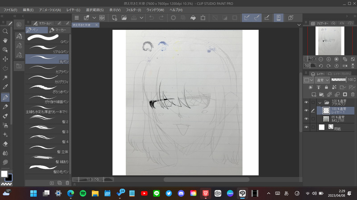The height and width of the screenshot is (200, 357).
Task: Click the Clear/delete spinner icon in command bar
Action: point(173,18)
